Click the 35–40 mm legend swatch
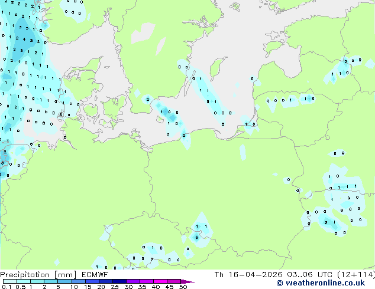375x289 pixels. 146,281
